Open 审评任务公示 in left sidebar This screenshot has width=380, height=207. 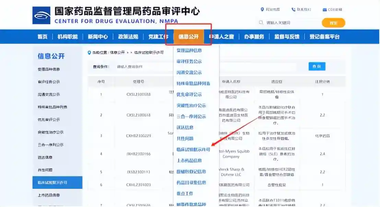click(49, 82)
